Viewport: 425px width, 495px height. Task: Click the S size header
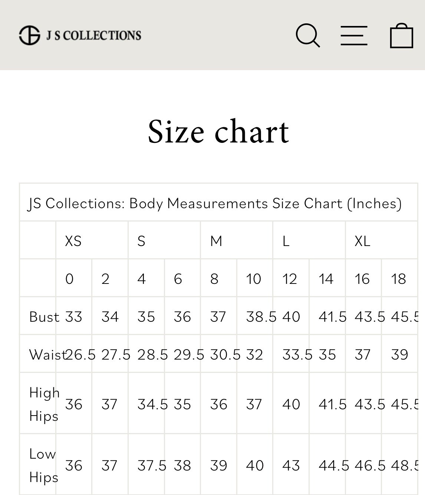click(x=141, y=241)
